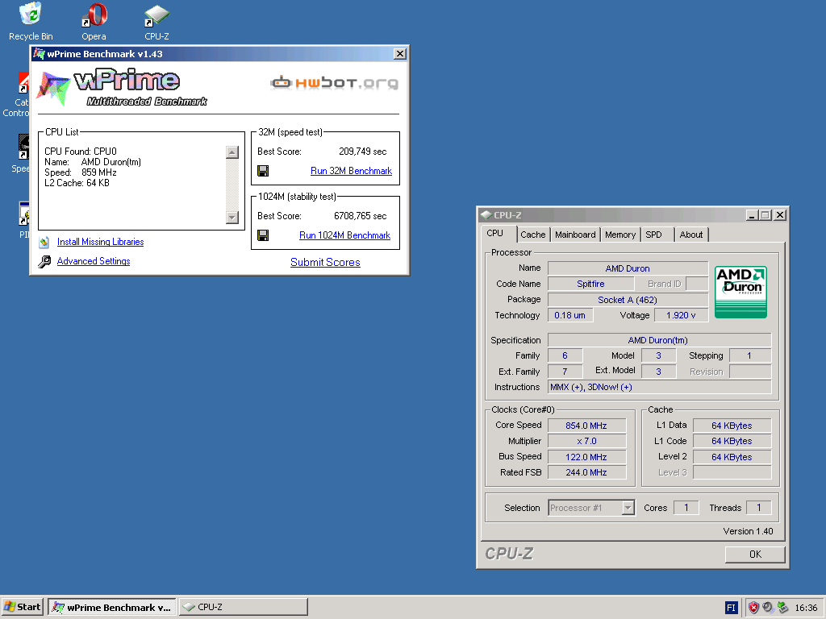Switch to wPrime Benchmark taskbar button
The image size is (826, 619).
click(x=111, y=607)
